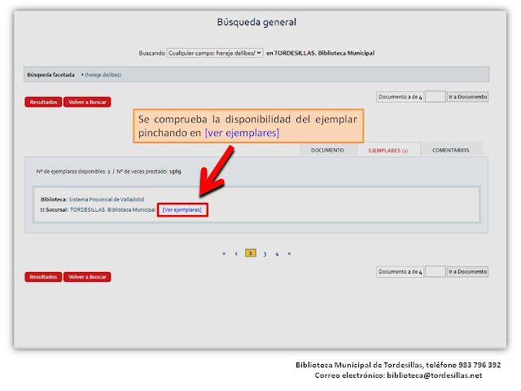Switch to the DOCUMENTO tab
Image resolution: width=521 pixels, height=391 pixels.
[x=327, y=150]
